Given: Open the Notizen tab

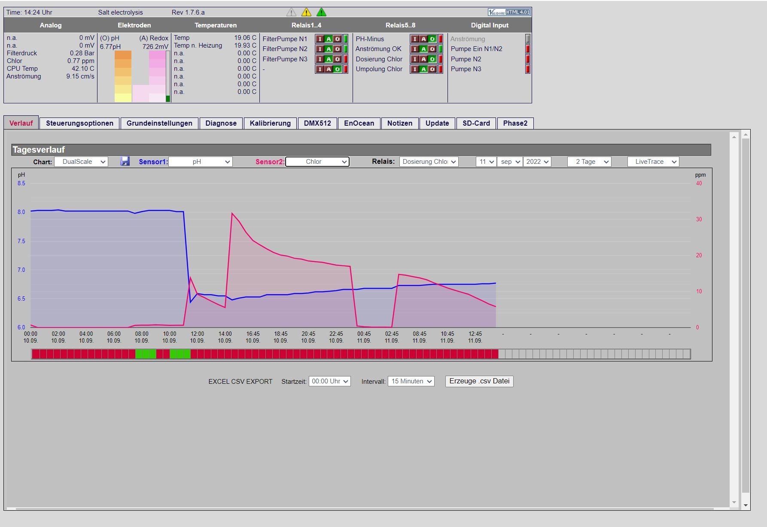Looking at the screenshot, I should point(400,123).
